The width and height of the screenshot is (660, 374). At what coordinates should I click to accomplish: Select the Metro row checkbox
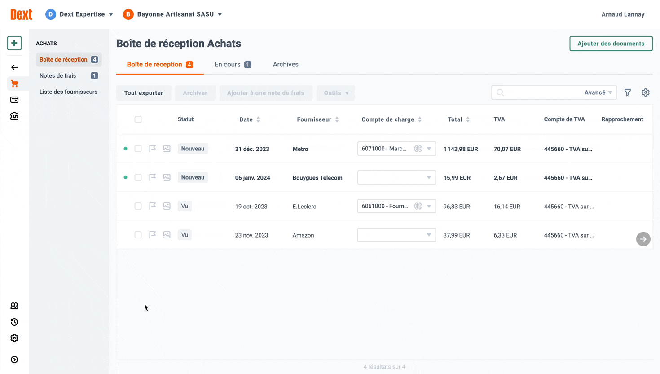coord(138,149)
